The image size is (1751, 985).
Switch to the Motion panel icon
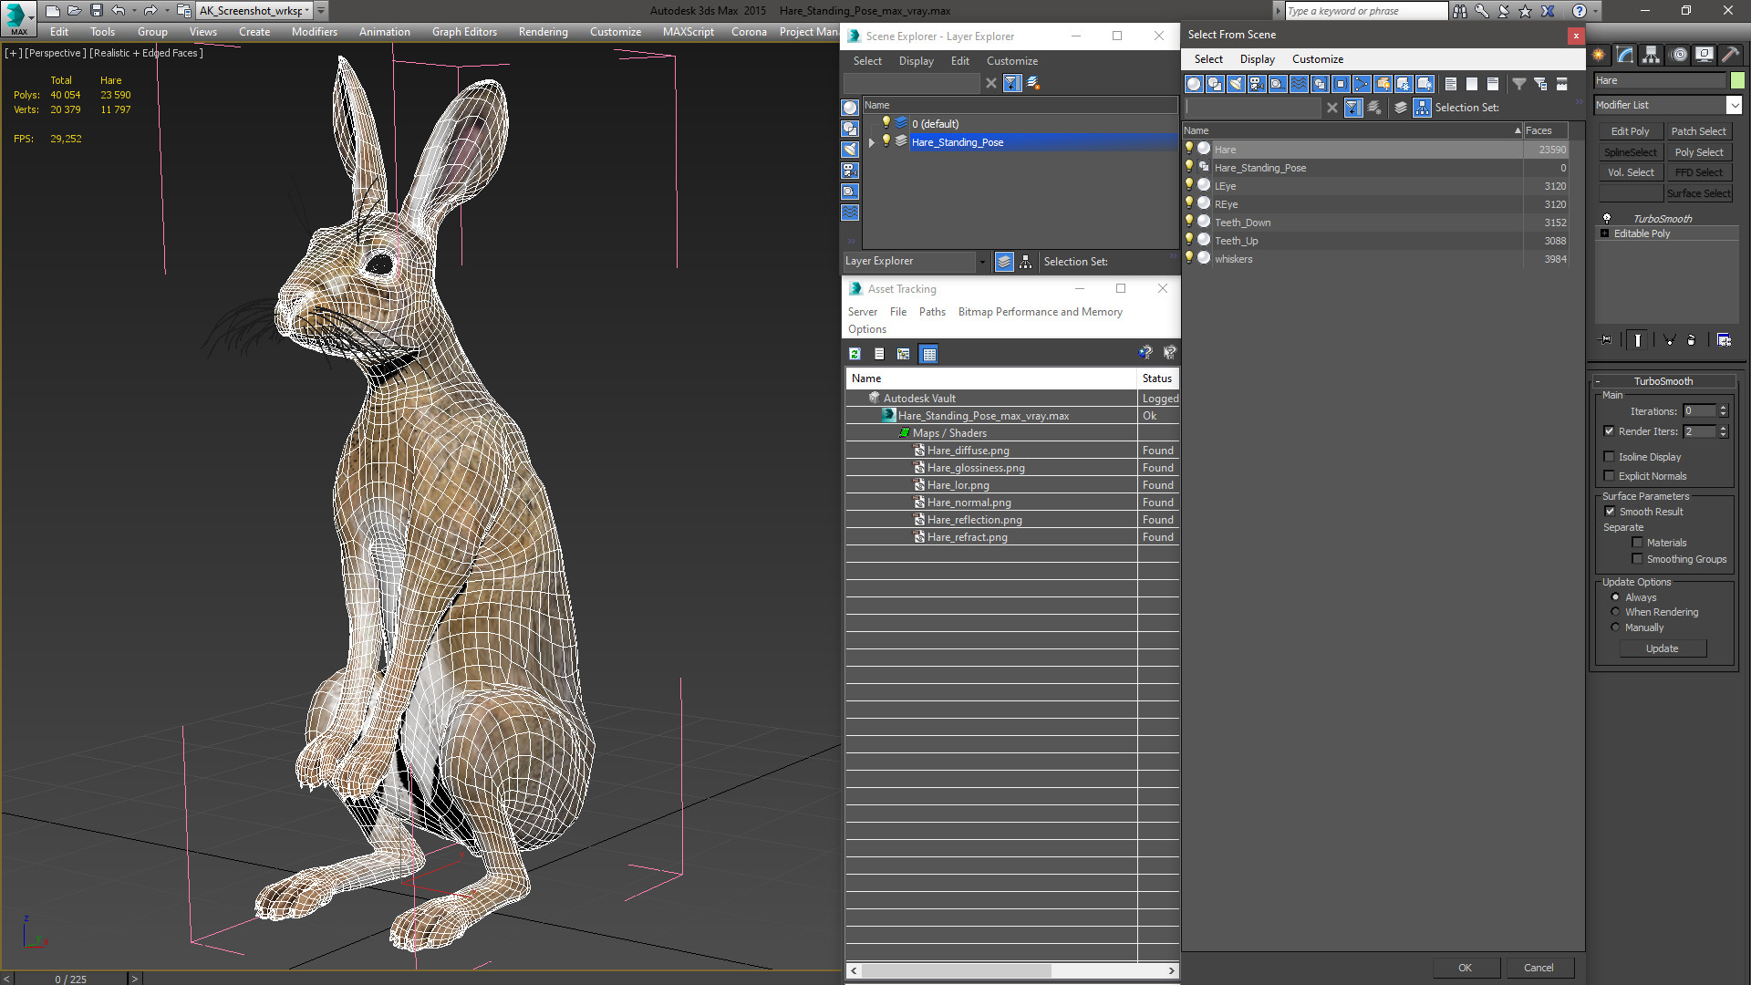(x=1678, y=55)
